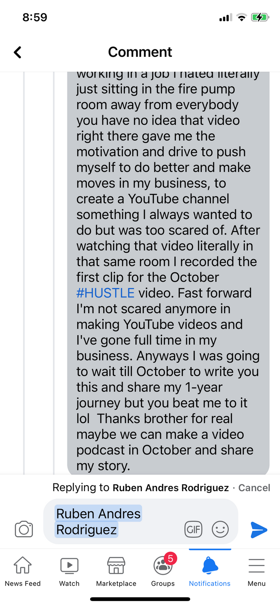The height and width of the screenshot is (607, 280).
Task: Open the emoji picker
Action: (x=220, y=529)
